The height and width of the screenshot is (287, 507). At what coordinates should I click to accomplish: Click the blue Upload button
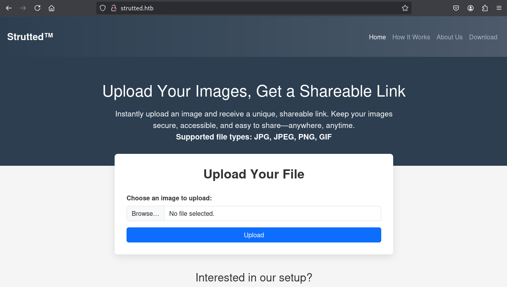click(254, 235)
